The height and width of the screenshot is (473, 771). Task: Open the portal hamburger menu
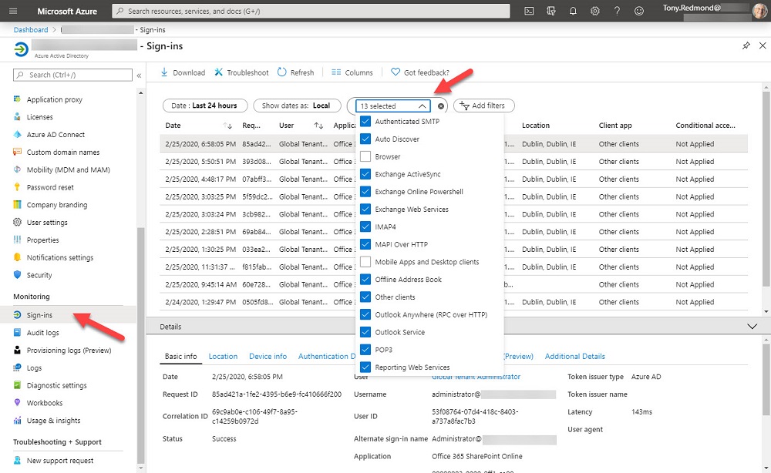click(13, 11)
